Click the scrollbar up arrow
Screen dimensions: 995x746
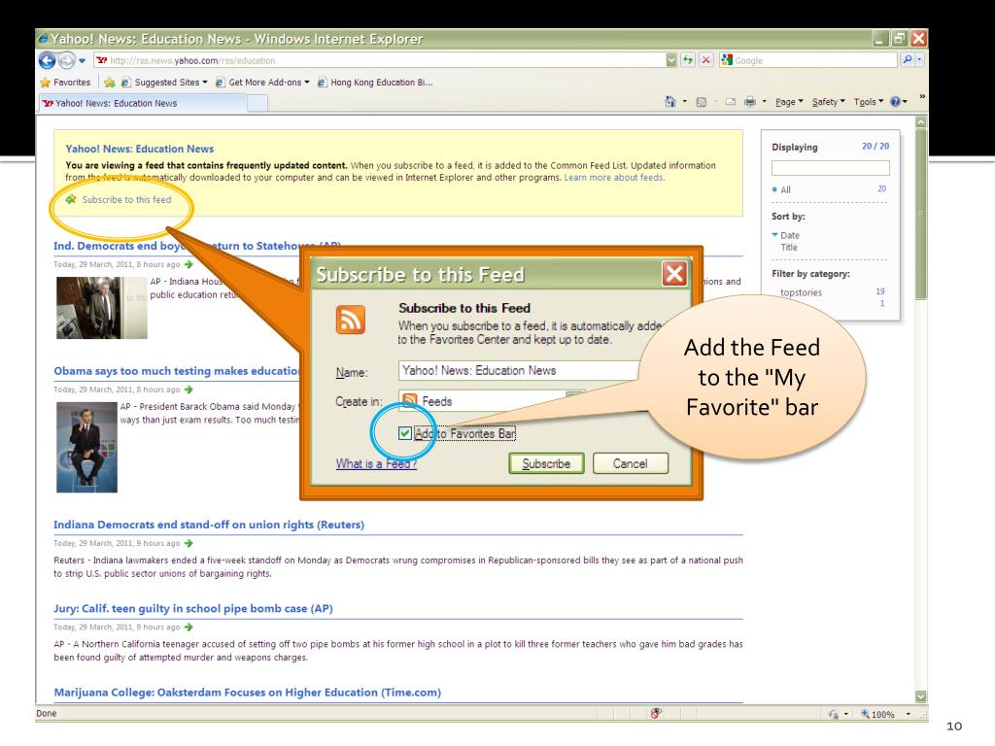tap(921, 121)
